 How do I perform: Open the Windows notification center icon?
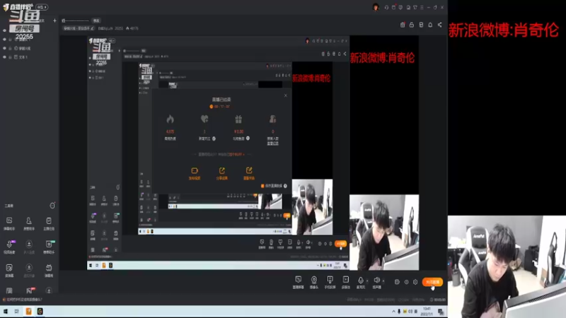[440, 312]
